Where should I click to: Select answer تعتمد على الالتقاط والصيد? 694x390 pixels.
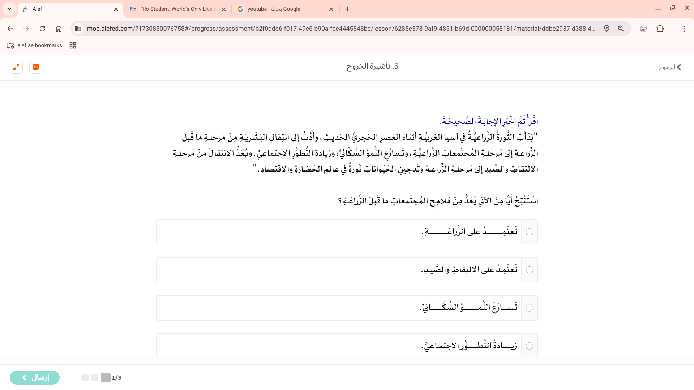coord(530,270)
